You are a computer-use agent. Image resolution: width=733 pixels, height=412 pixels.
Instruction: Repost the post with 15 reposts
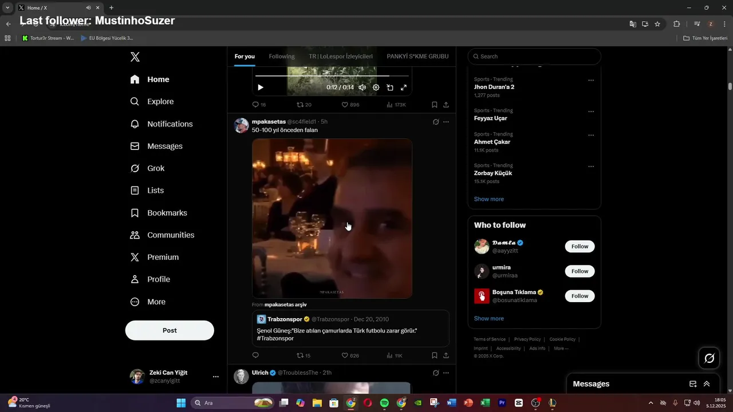coord(304,355)
